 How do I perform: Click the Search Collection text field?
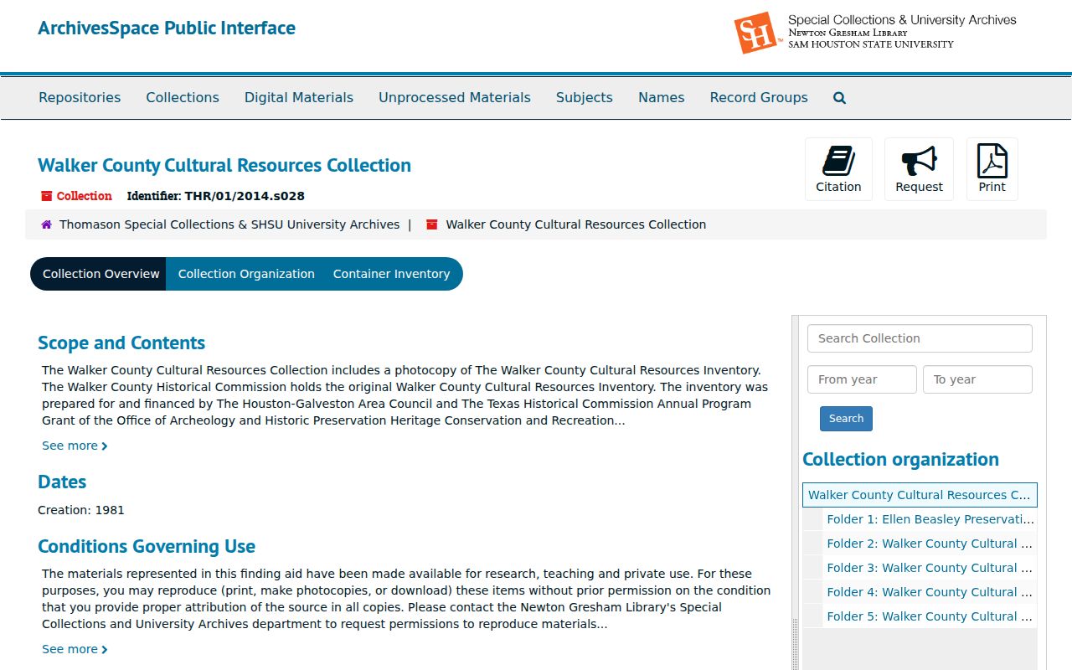[x=920, y=338]
